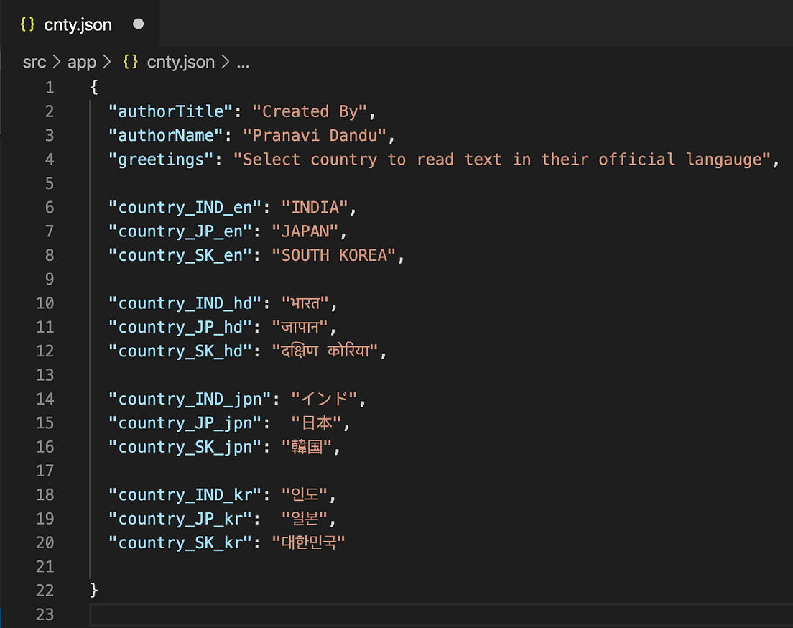Click the "country_JP_en" key
Screen dimensions: 793x628
(x=180, y=231)
